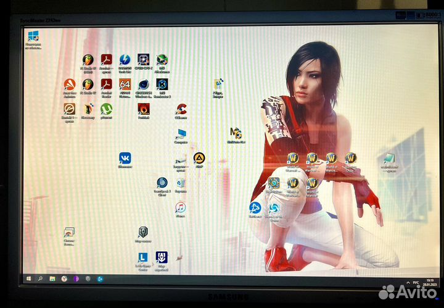Open the taskbar clock and date
This screenshot has width=444, height=308.
click(x=430, y=282)
